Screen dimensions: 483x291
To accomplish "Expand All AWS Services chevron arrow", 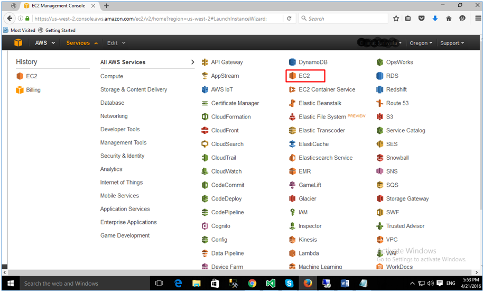I will 192,62.
